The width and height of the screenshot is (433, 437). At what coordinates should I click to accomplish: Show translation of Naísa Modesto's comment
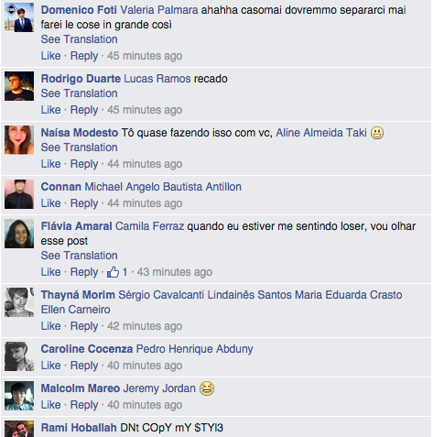coord(80,147)
